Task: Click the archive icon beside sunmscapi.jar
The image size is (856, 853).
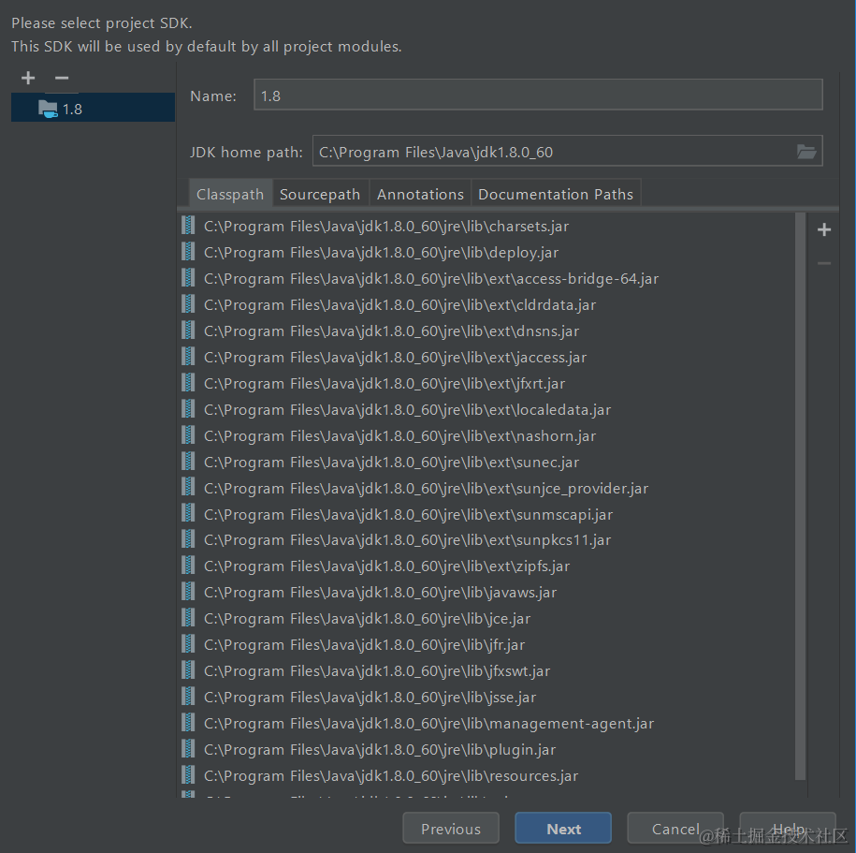Action: [188, 513]
